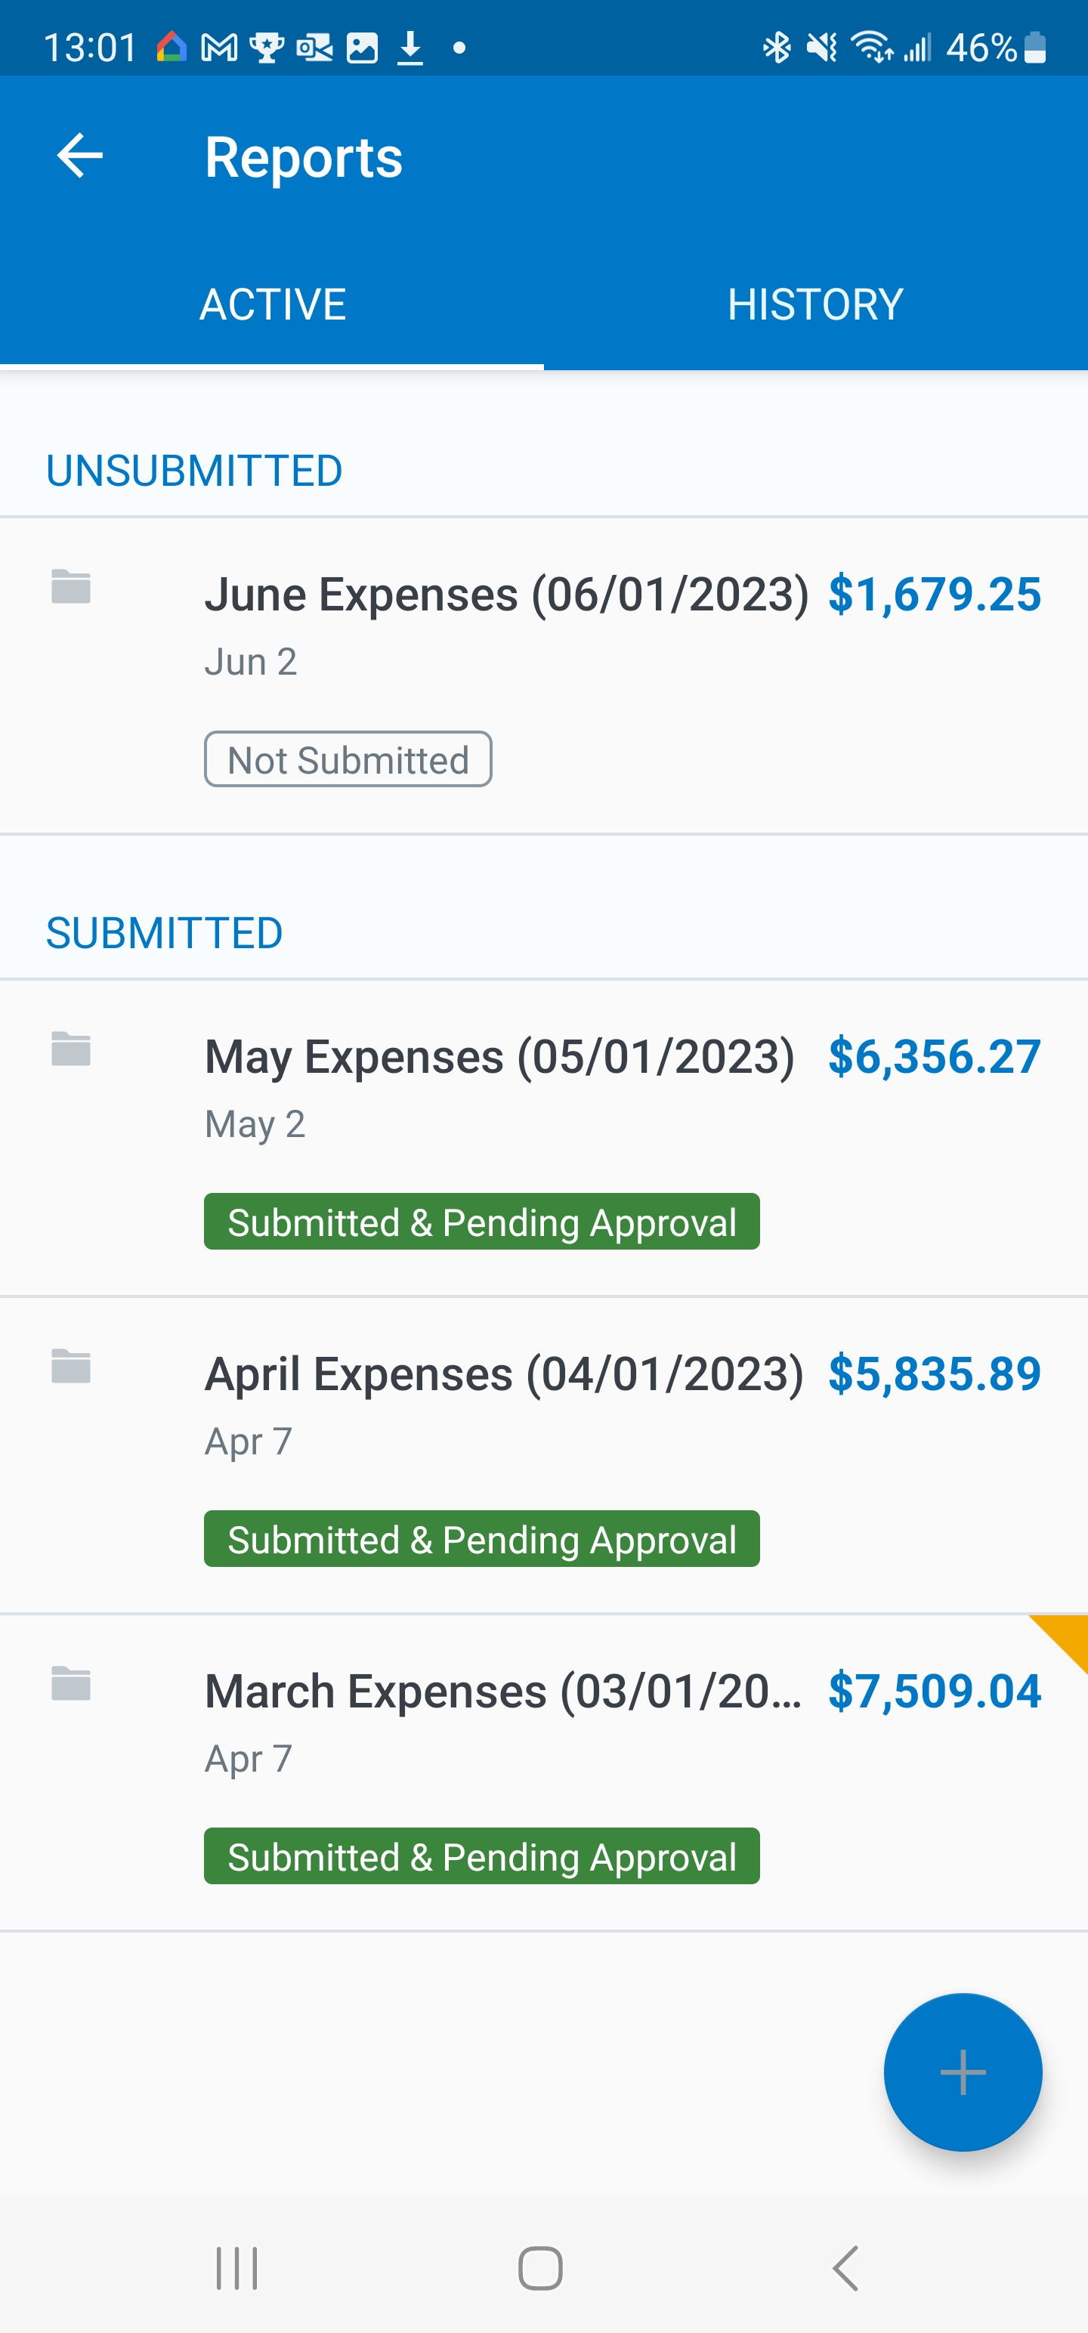Tap folder icon beside May Expenses

click(x=71, y=1049)
